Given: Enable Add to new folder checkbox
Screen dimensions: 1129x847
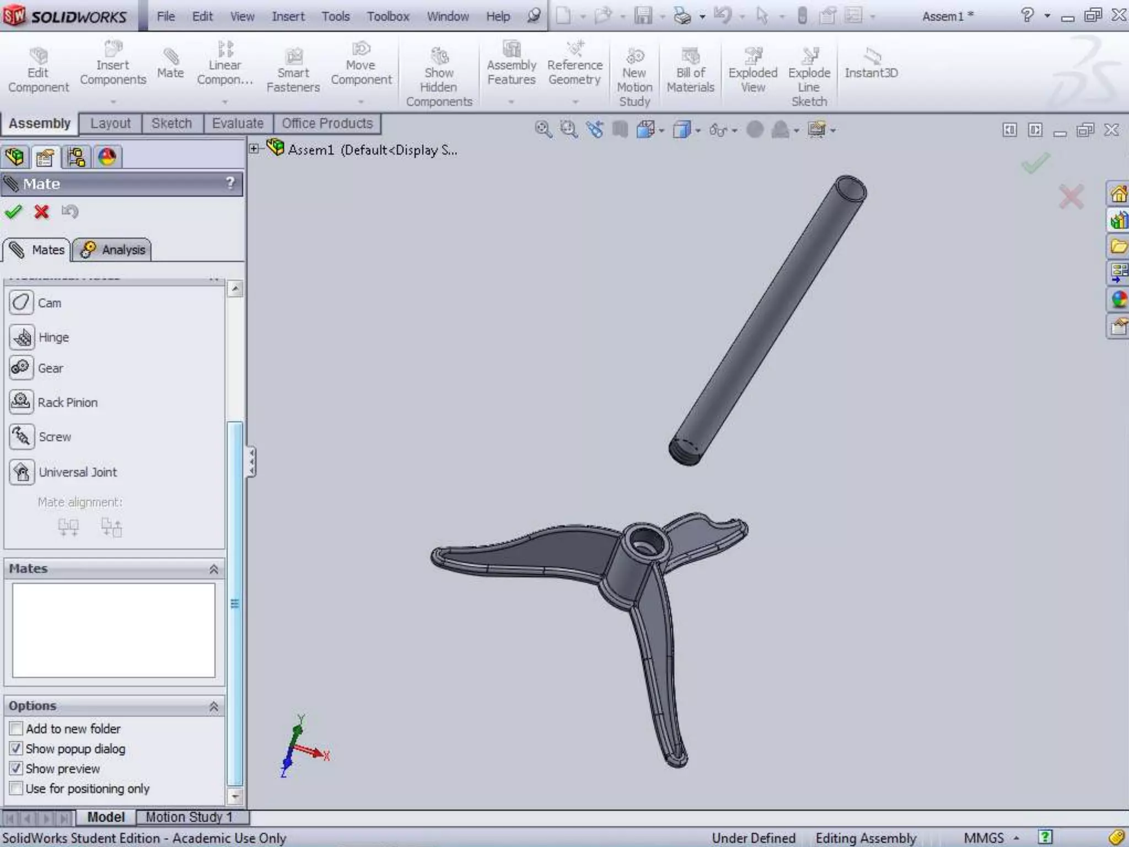Looking at the screenshot, I should click(x=16, y=728).
